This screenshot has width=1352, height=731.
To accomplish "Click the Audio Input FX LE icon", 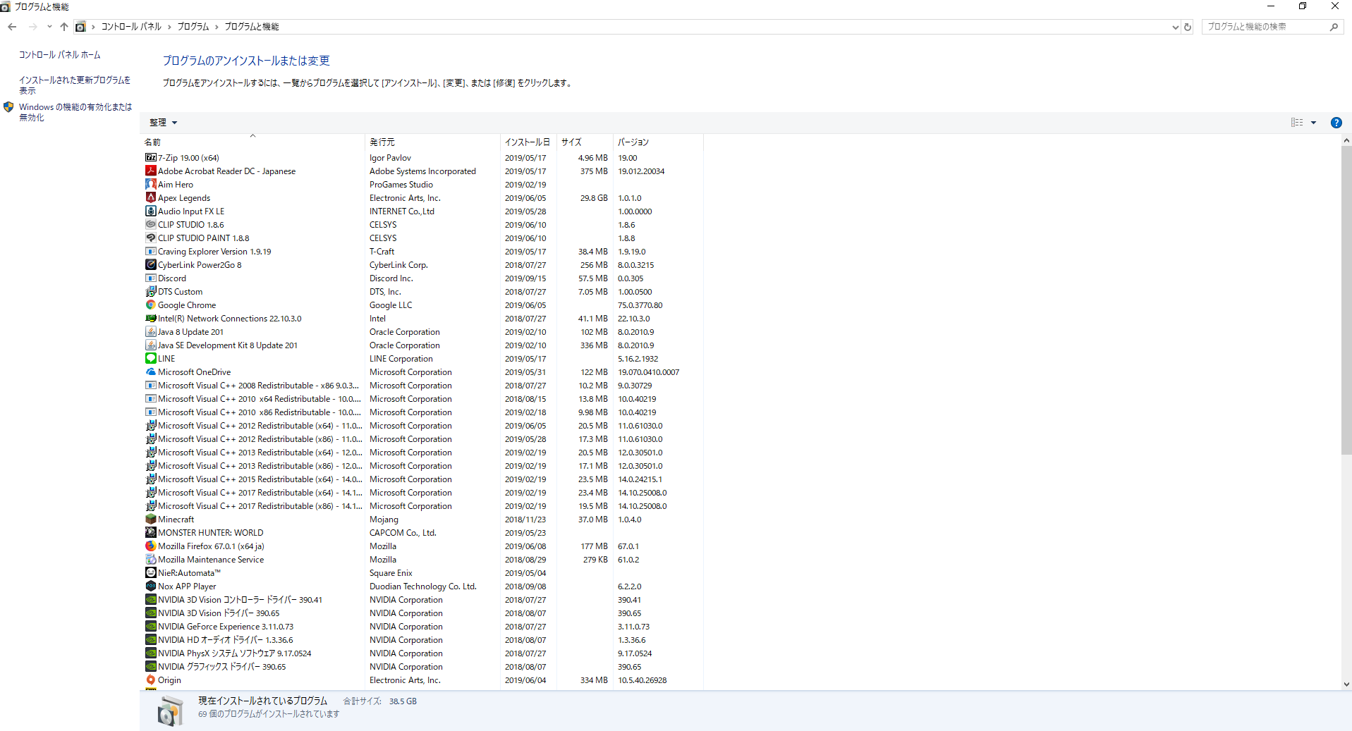I will [150, 211].
